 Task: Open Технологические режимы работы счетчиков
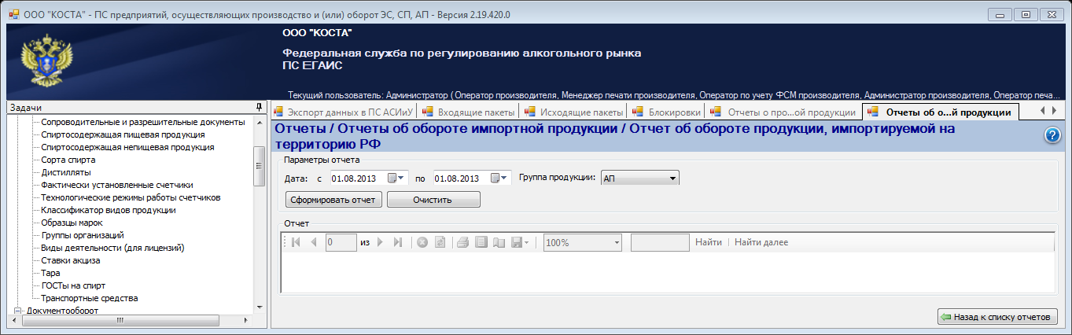(131, 197)
